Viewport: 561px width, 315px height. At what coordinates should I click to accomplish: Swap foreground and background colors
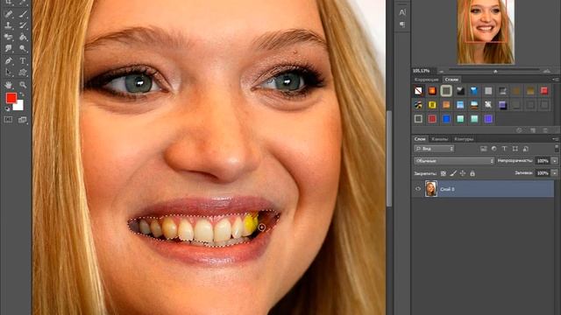[x=21, y=94]
